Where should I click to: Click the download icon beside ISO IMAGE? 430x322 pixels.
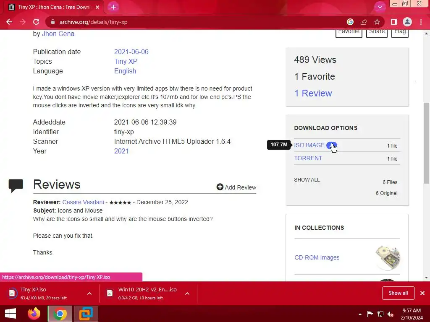pos(332,145)
